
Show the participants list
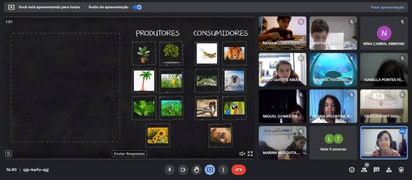point(364,169)
